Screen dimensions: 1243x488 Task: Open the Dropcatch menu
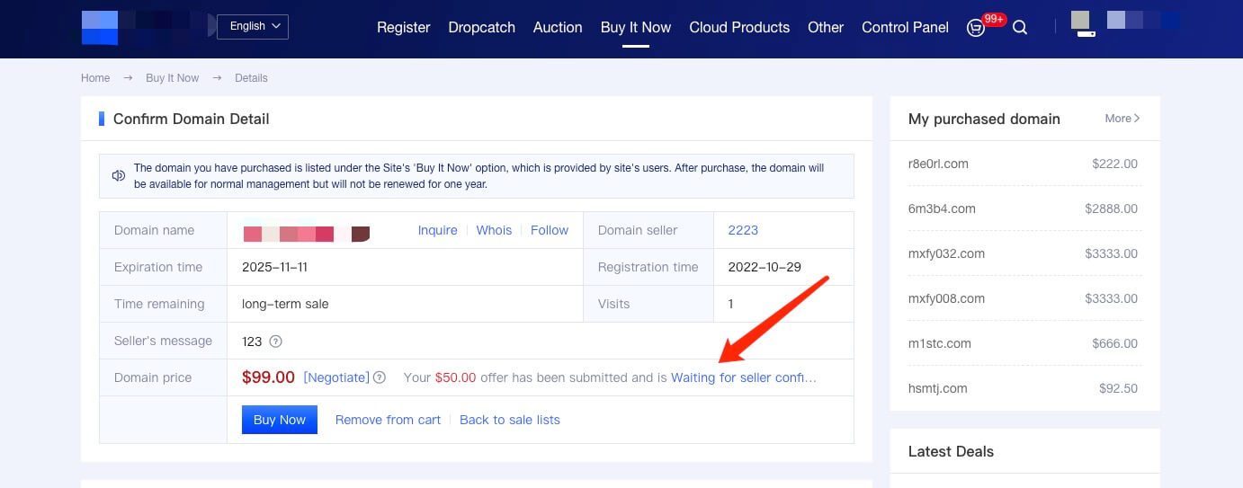coord(481,28)
